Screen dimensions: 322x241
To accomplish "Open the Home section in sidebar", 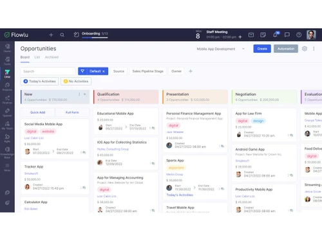I will pyautogui.click(x=7, y=48).
